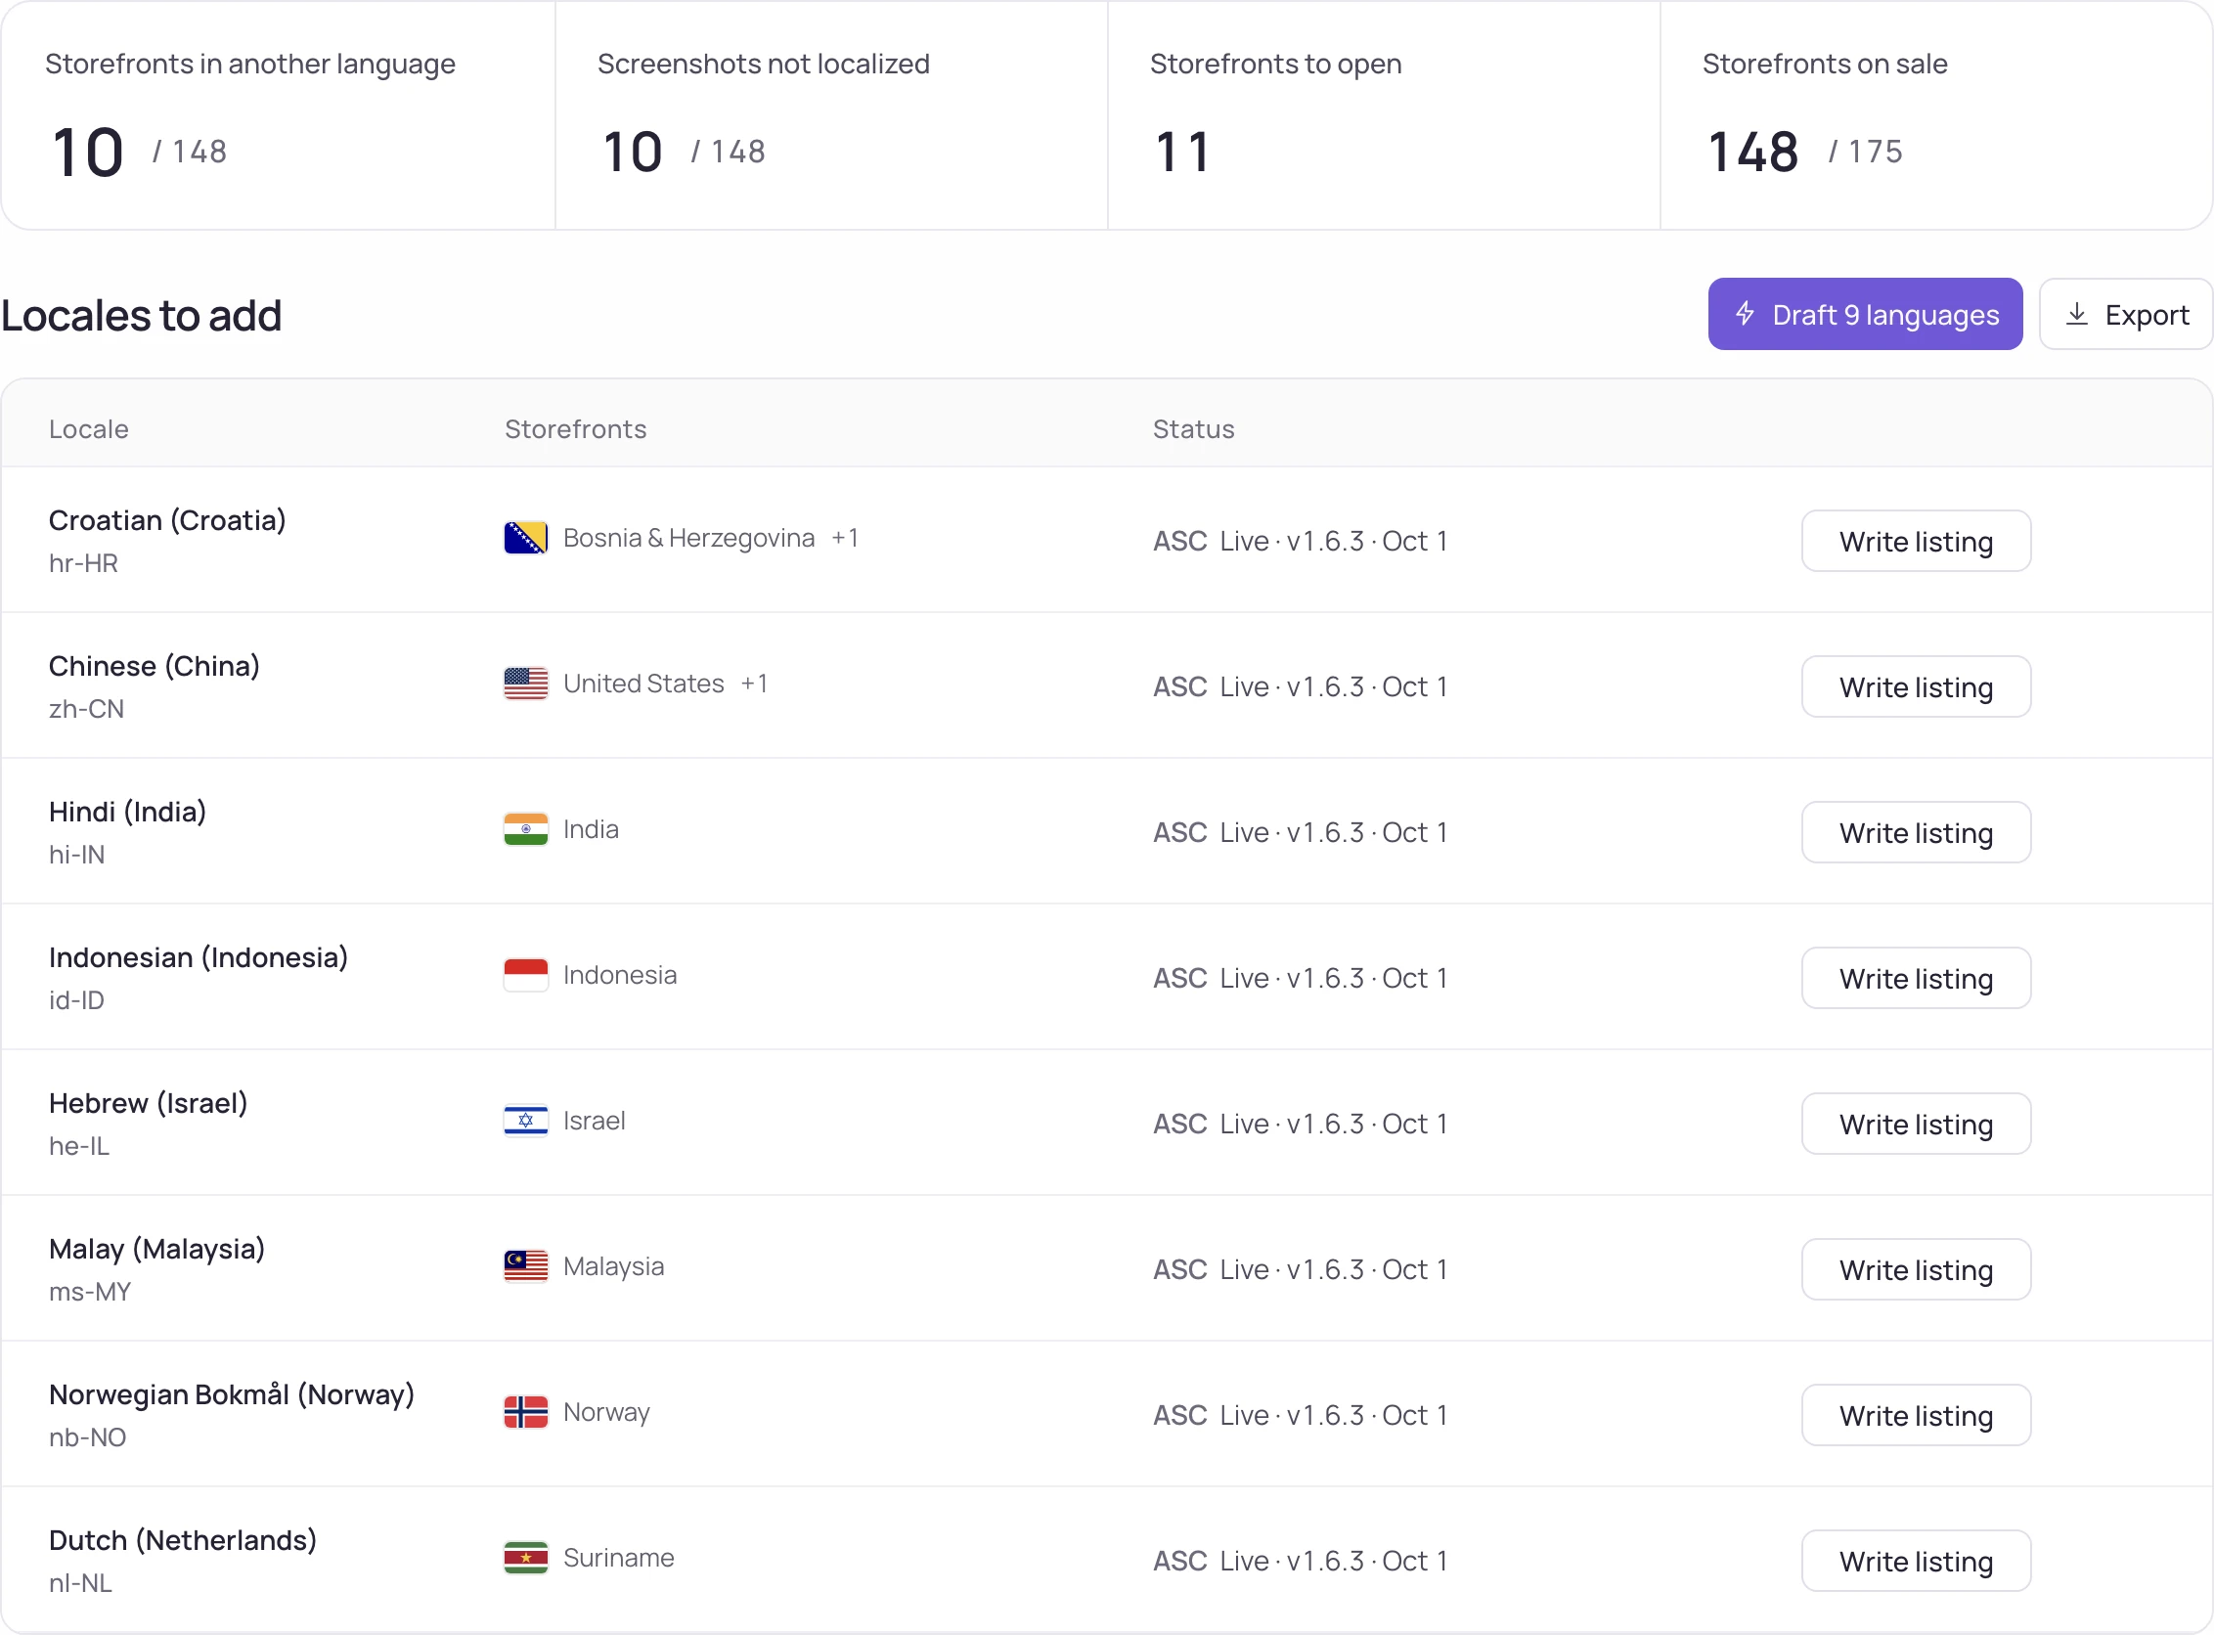Write listing for Hebrew (Israel)

click(1915, 1124)
